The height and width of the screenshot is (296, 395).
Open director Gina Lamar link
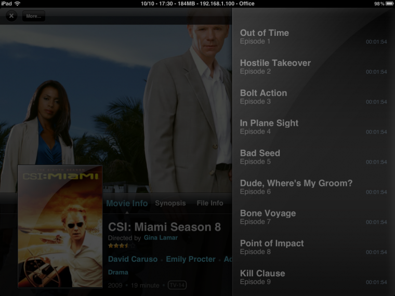[x=161, y=238]
